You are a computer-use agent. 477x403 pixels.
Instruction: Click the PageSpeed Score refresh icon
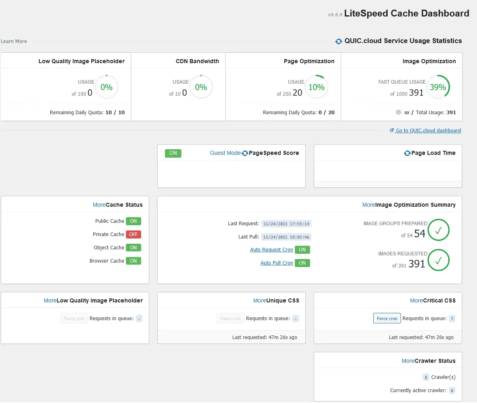(245, 153)
